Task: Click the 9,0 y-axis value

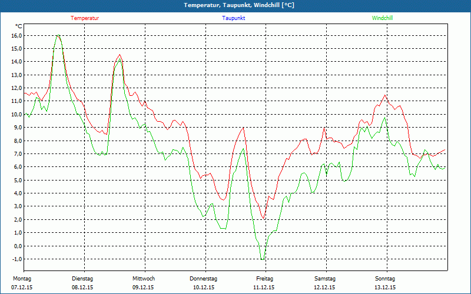Action: click(18, 128)
